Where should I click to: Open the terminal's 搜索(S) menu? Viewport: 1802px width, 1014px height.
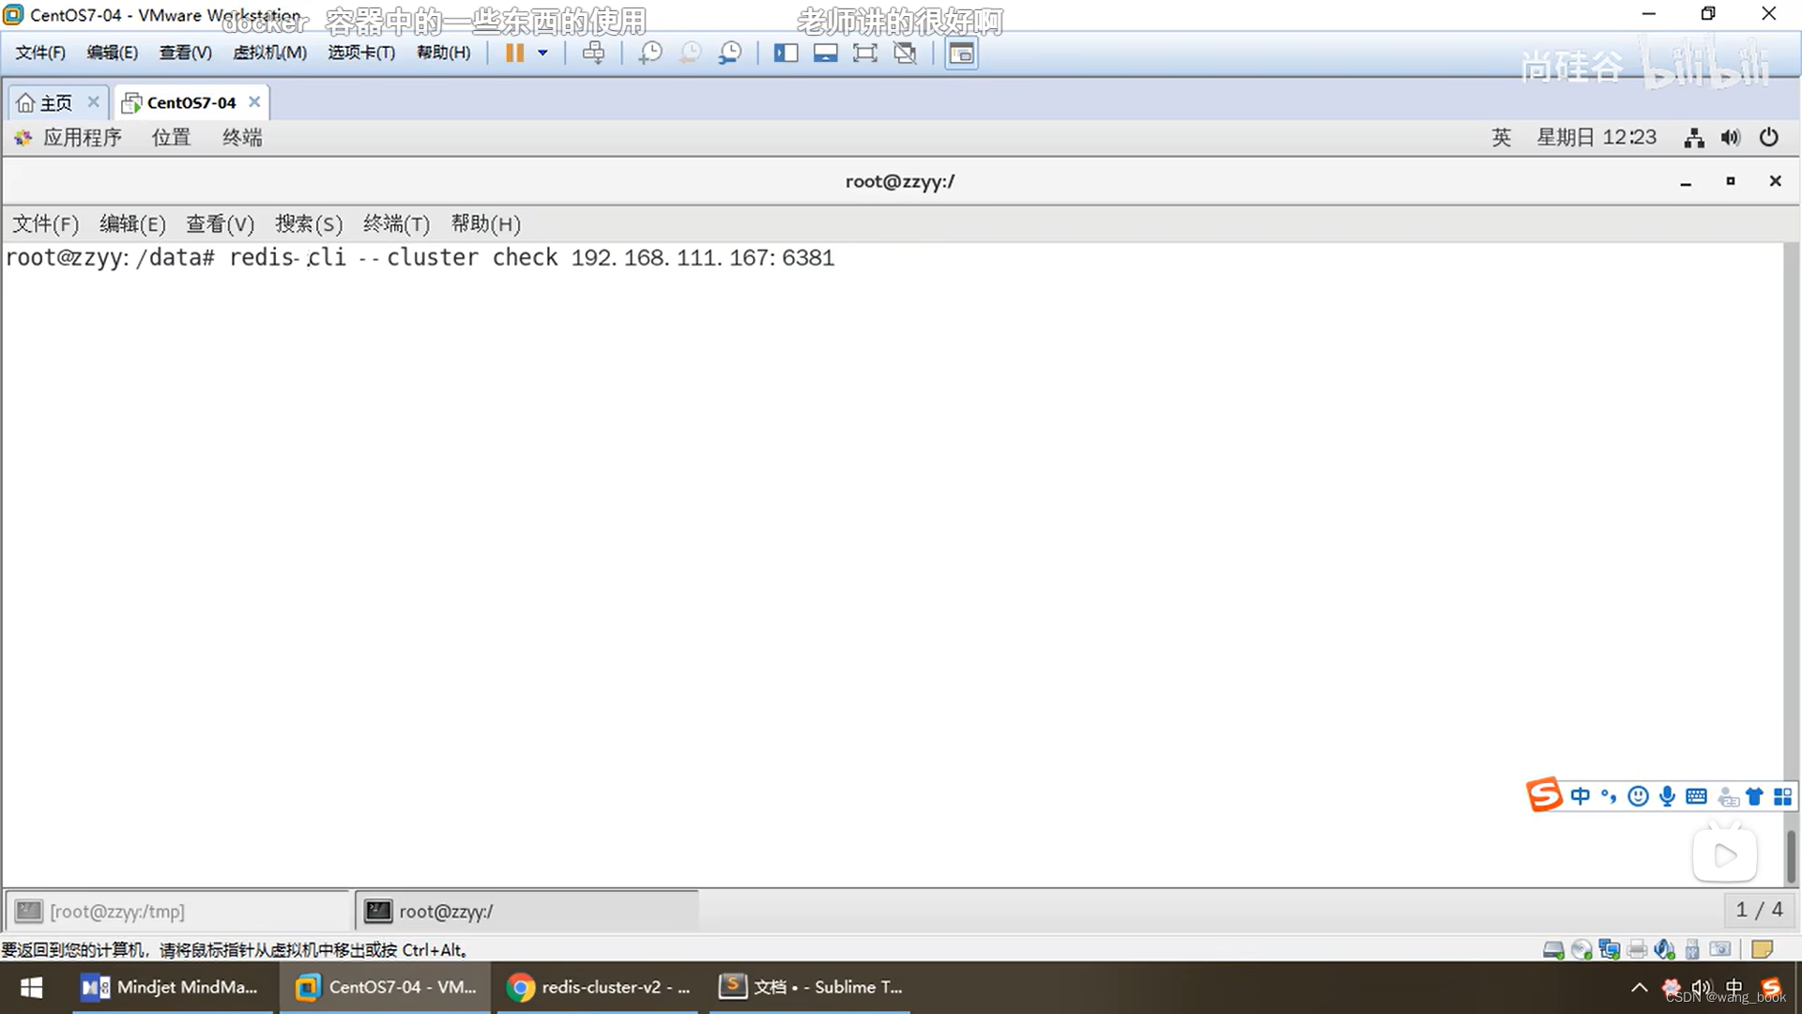tap(308, 223)
